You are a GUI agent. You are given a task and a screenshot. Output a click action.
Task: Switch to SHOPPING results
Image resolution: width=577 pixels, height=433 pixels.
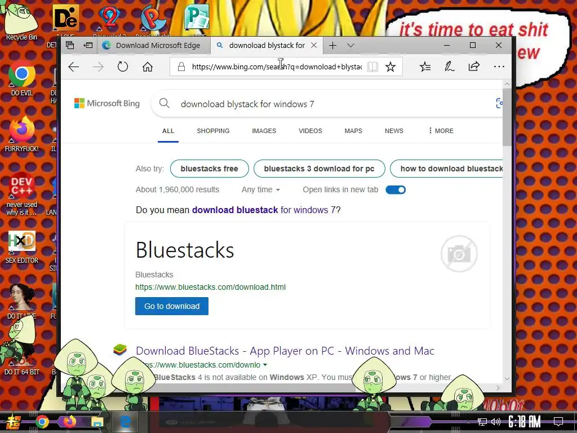(213, 131)
